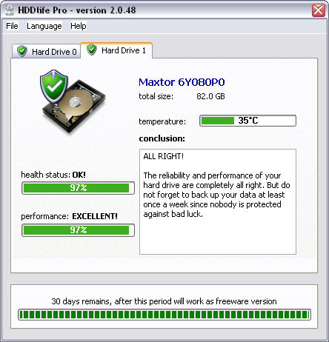Select the Hard Drive 1 tab
Viewport: 329px width, 342px height.
(x=116, y=50)
